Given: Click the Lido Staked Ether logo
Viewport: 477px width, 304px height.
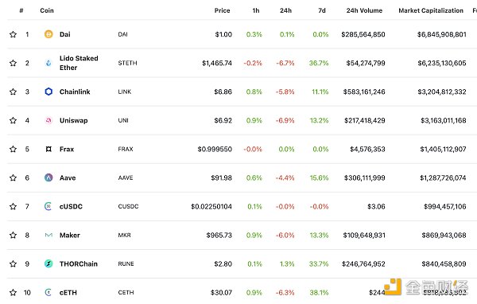Looking at the screenshot, I should [x=48, y=63].
